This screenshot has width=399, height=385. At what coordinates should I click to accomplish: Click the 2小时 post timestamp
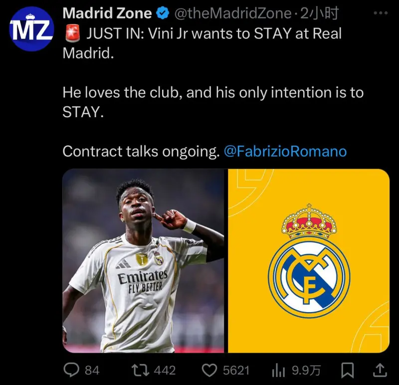tap(320, 13)
